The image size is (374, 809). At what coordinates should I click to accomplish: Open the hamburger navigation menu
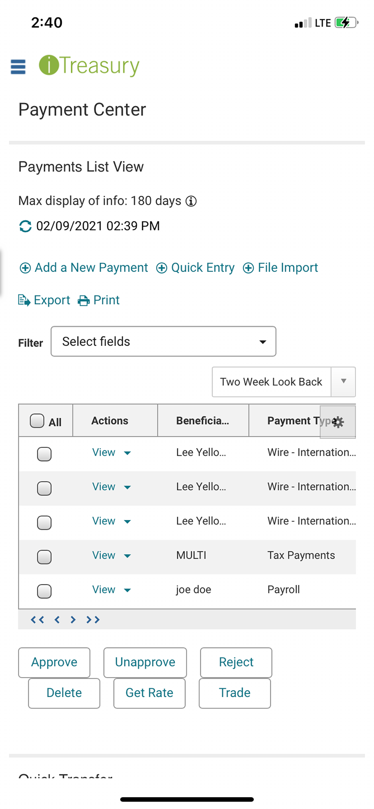click(x=18, y=67)
